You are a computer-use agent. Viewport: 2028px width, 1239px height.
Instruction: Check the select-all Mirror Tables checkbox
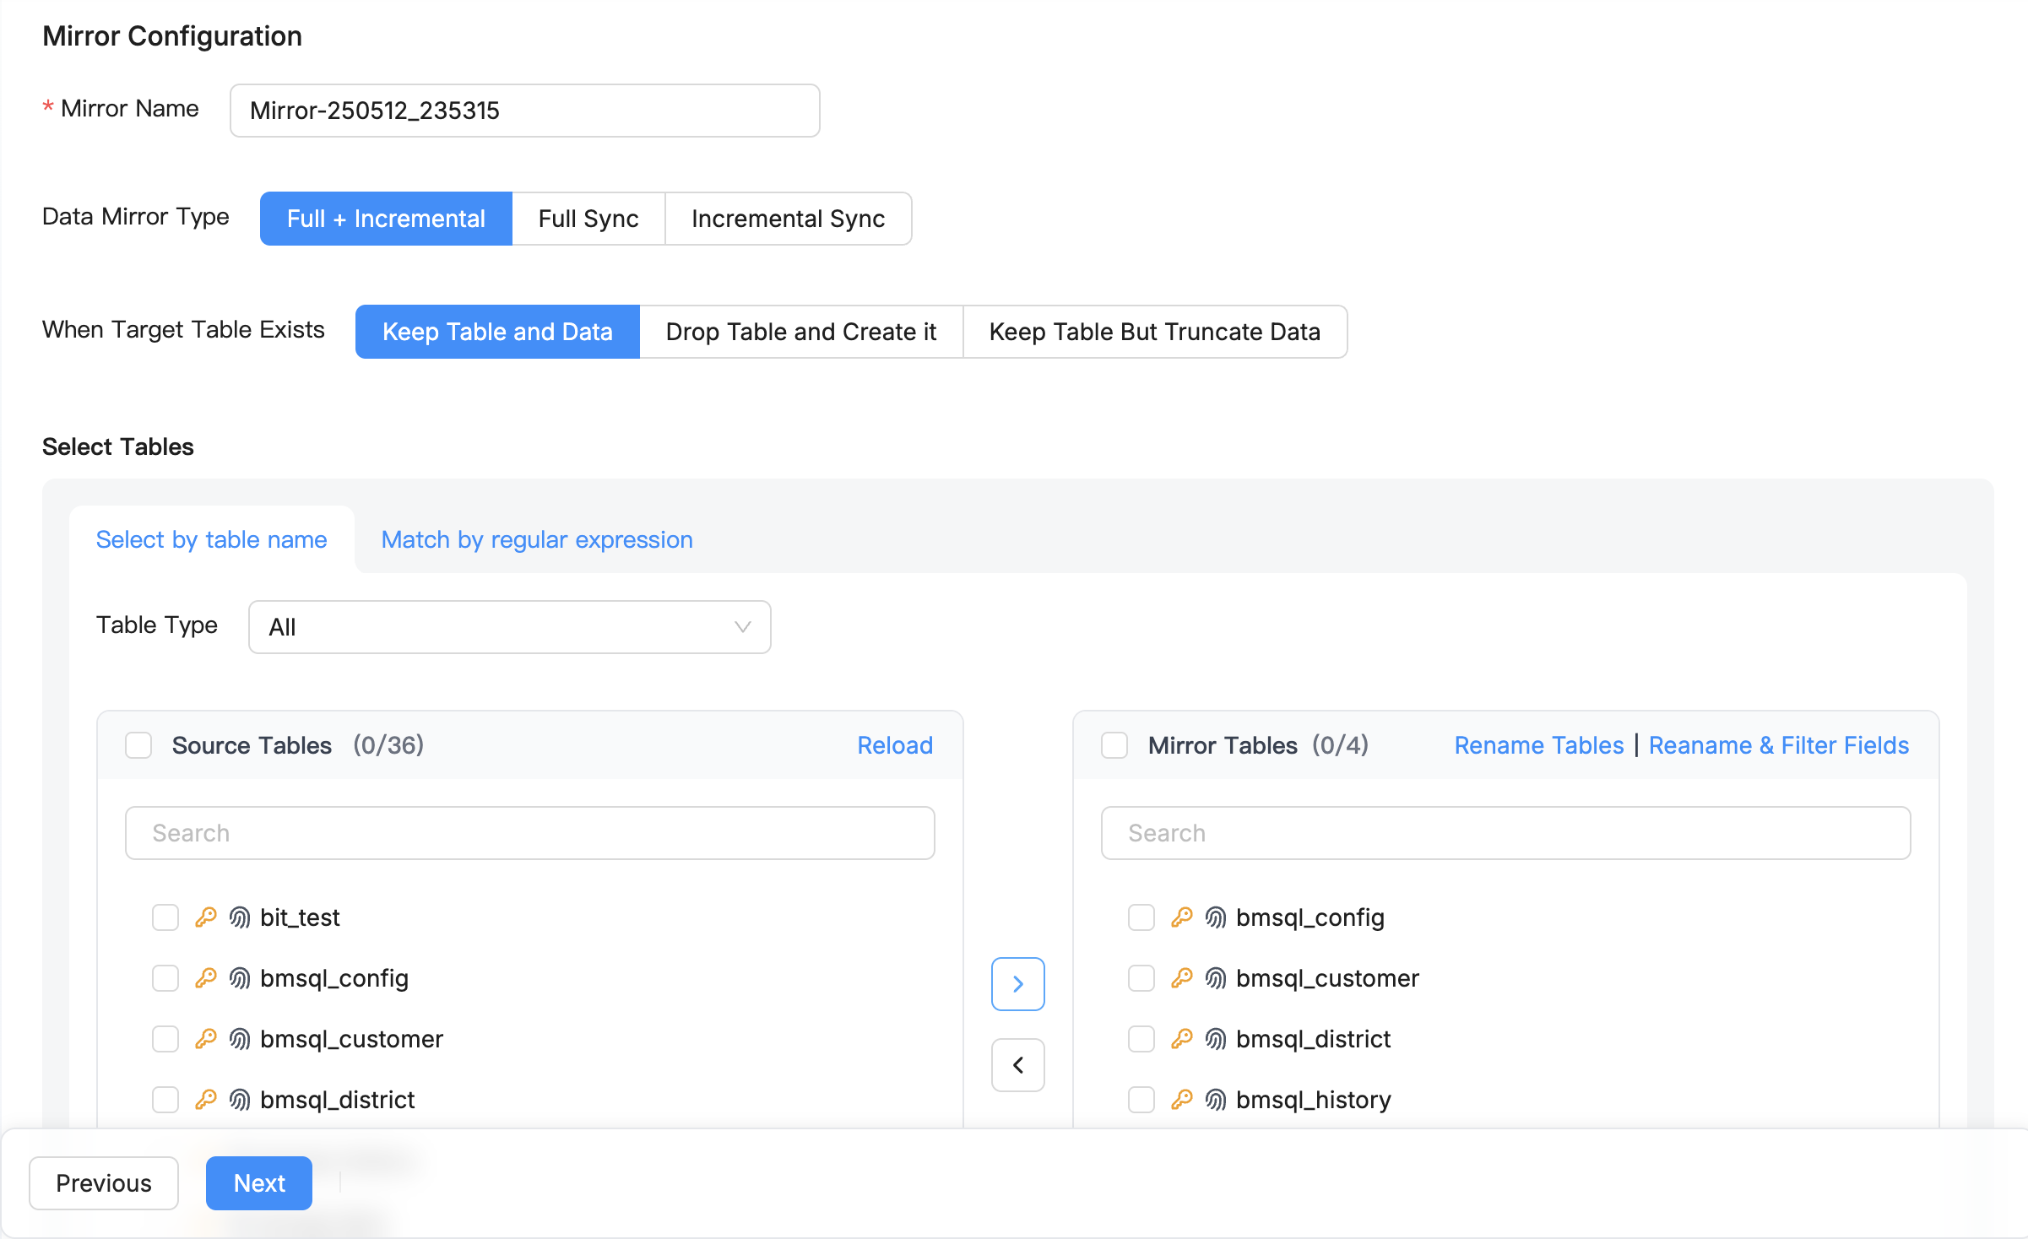tap(1114, 745)
